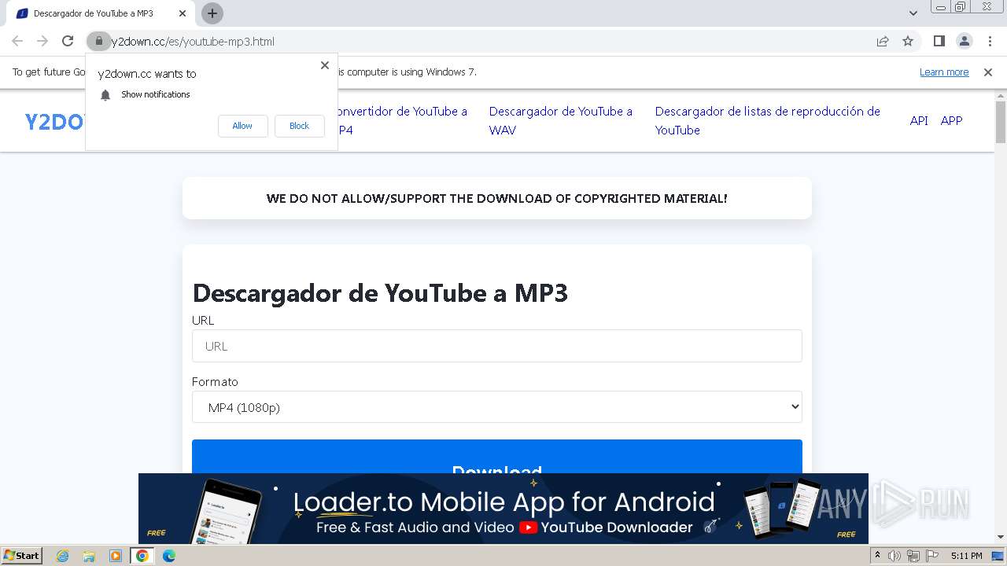1007x566 pixels.
Task: Open the network tray icon
Action: coord(913,556)
